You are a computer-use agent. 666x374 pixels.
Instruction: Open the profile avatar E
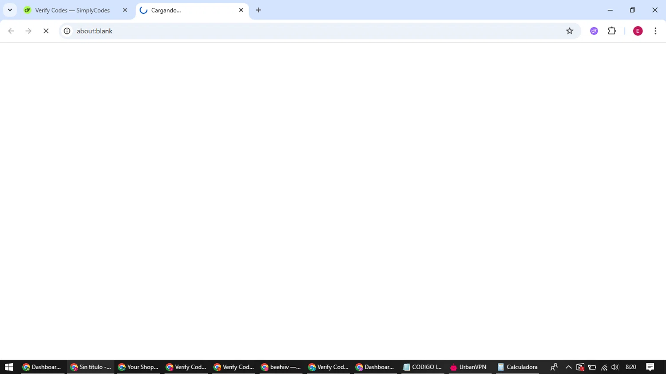click(638, 31)
